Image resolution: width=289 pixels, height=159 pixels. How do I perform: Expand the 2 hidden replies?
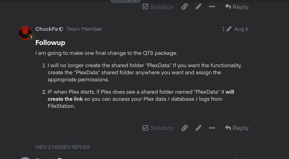point(62,147)
